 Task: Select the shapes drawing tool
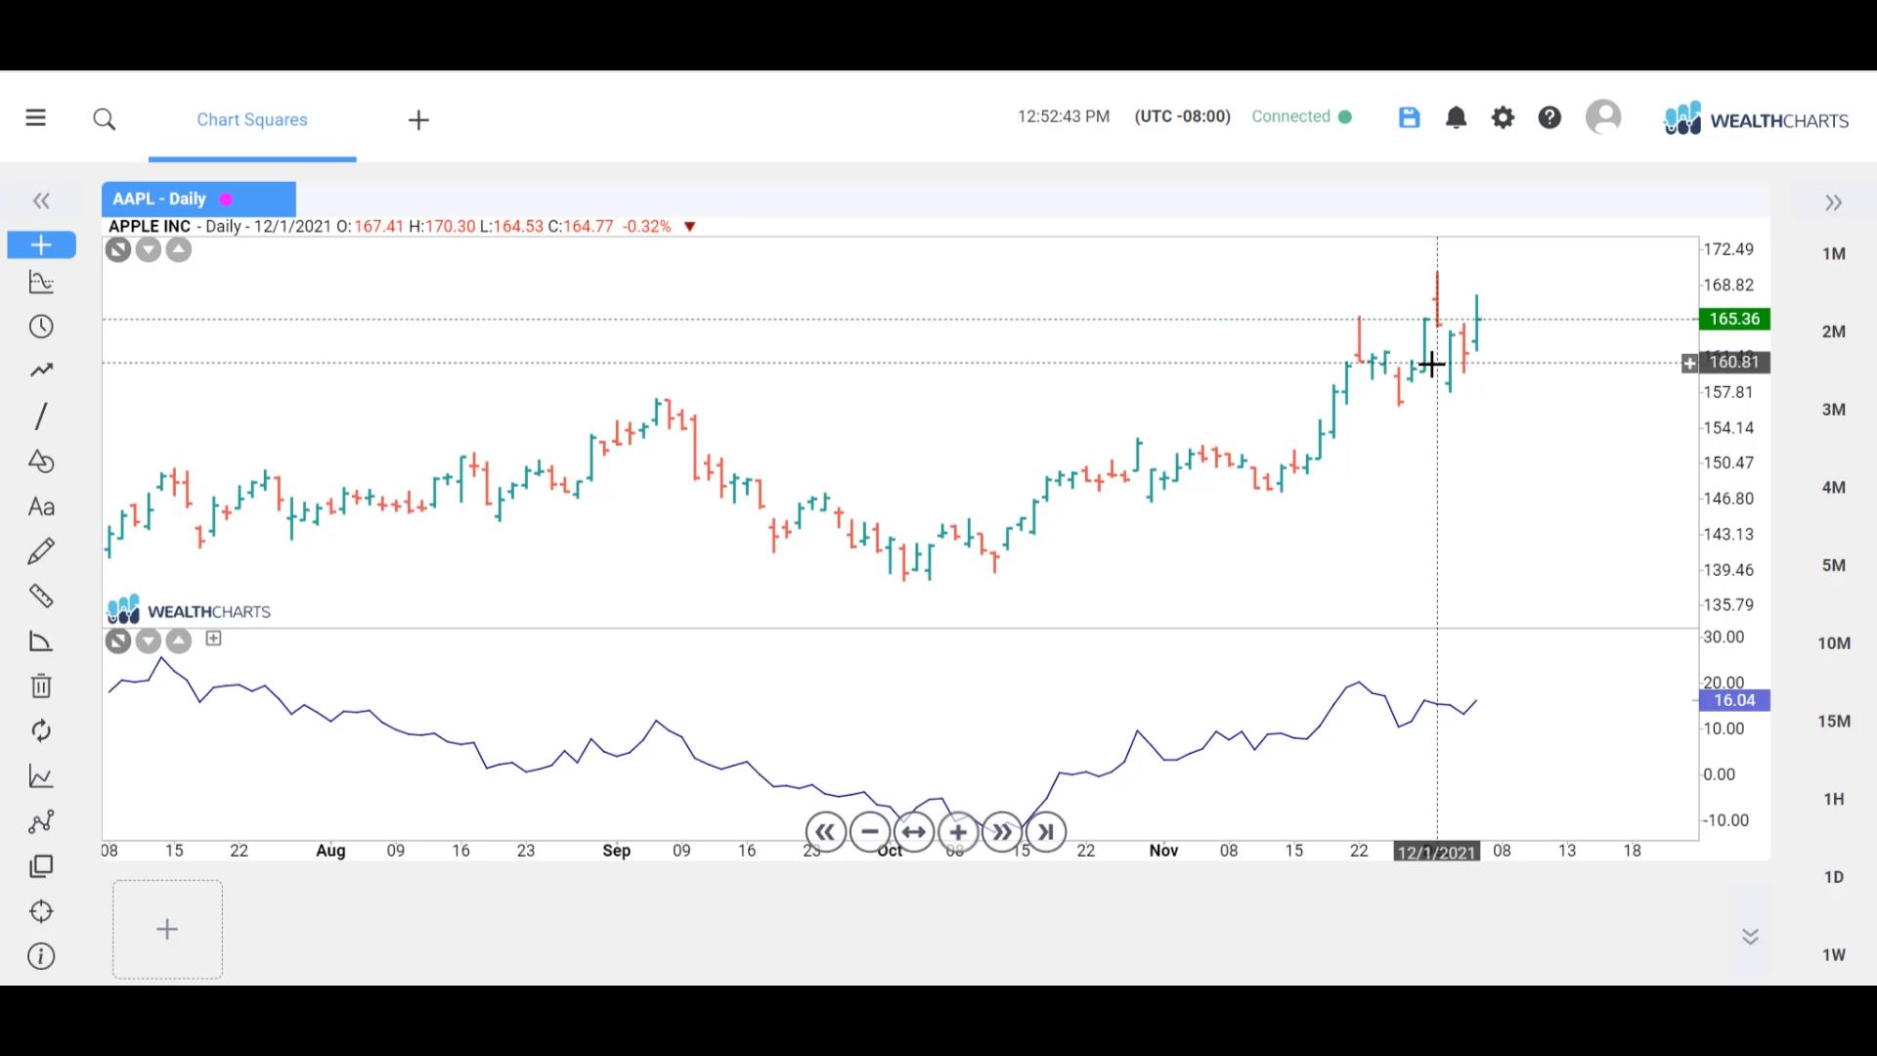coord(41,461)
